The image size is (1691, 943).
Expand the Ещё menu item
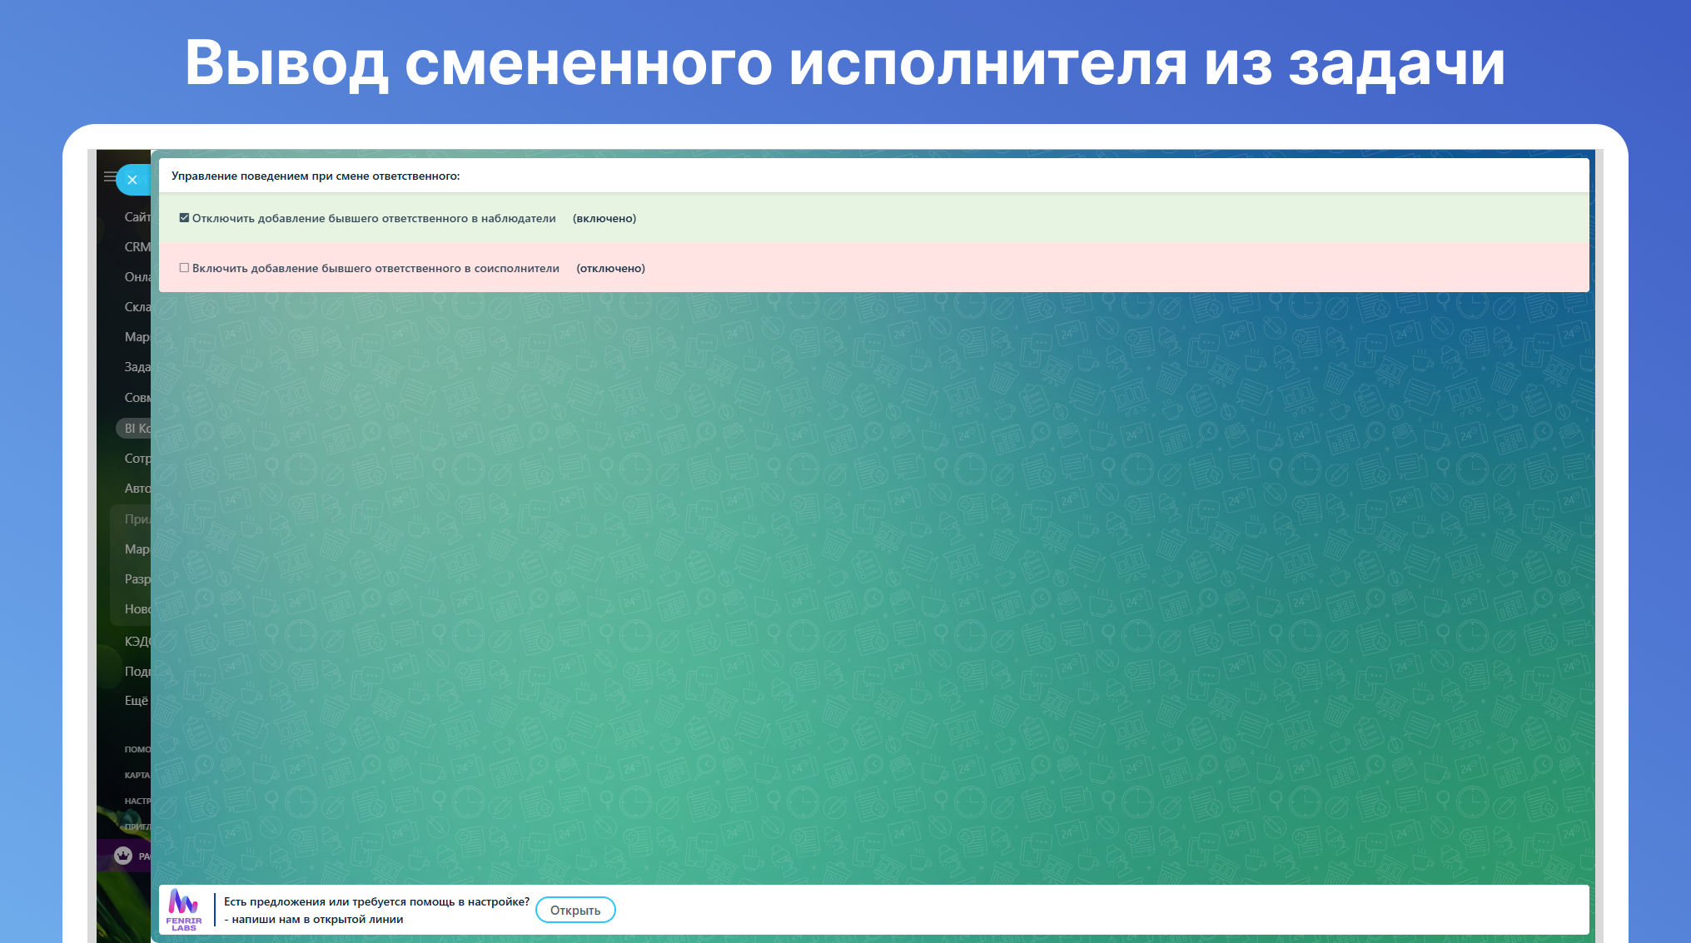(x=136, y=701)
